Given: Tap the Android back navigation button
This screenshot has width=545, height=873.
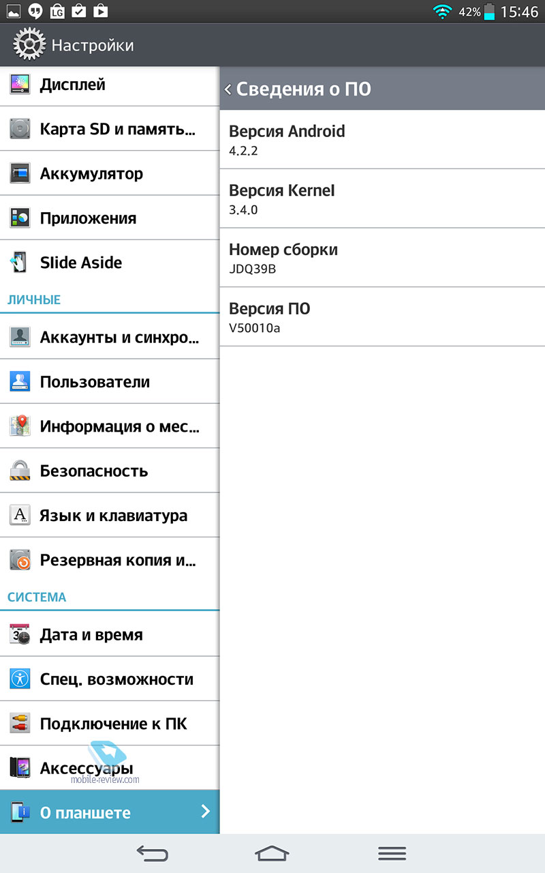Looking at the screenshot, I should coord(152,853).
